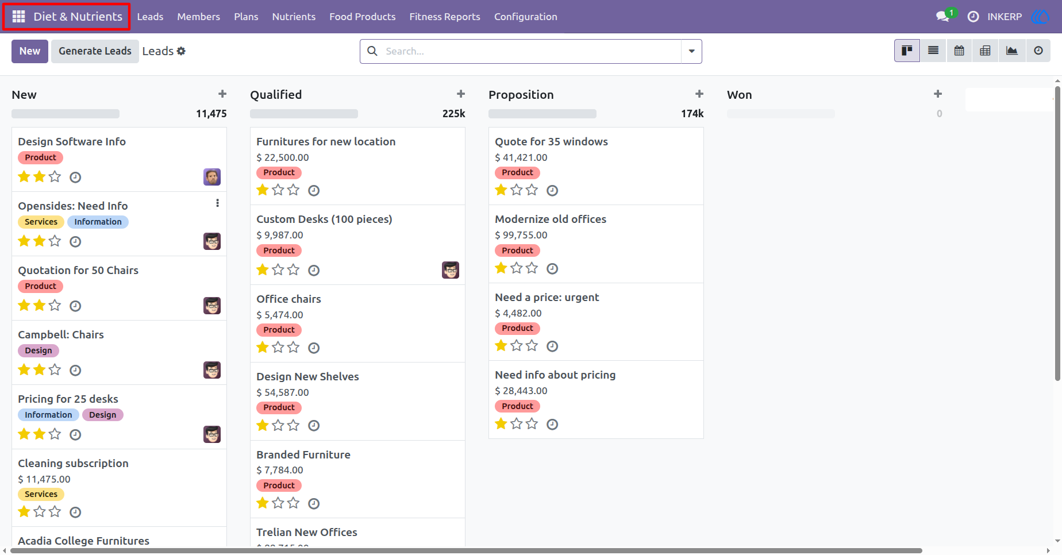Switch to Activity view

click(x=1038, y=51)
